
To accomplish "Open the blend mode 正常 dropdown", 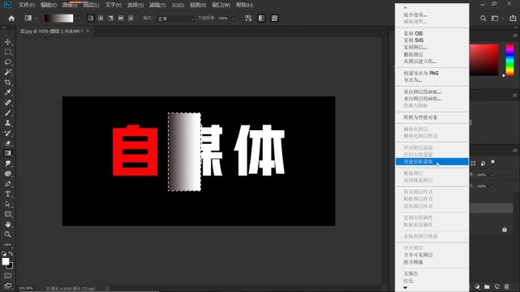I will pos(175,19).
